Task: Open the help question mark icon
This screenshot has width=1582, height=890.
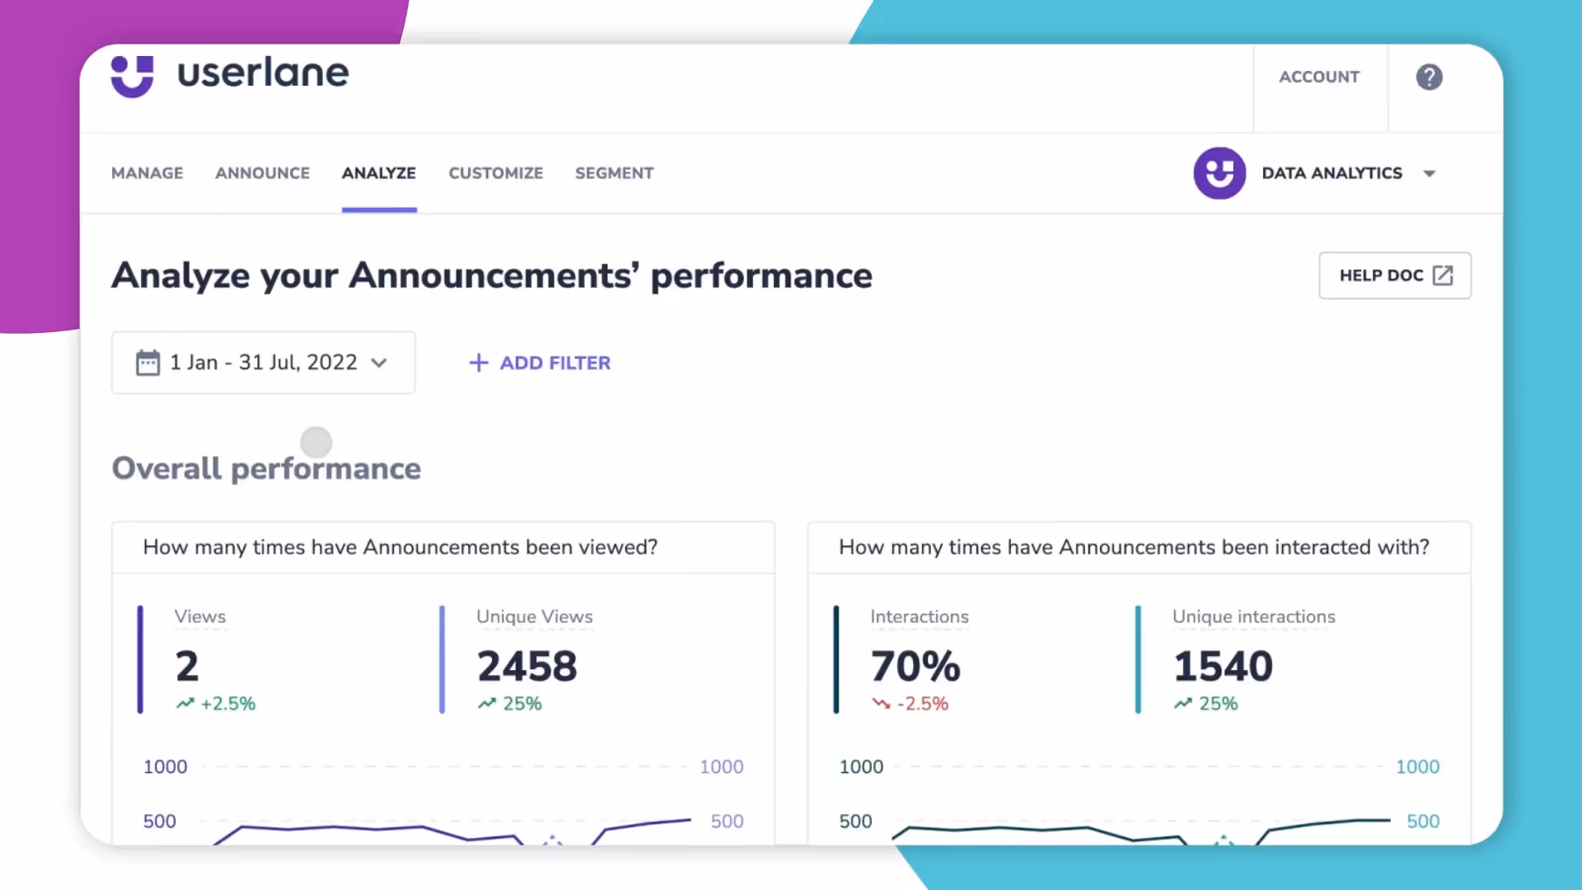Action: point(1429,77)
